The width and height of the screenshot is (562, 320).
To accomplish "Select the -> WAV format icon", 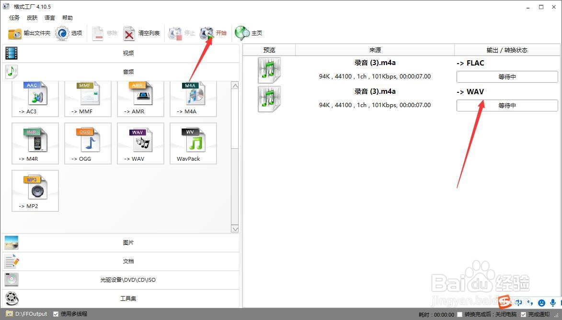I will coord(140,143).
